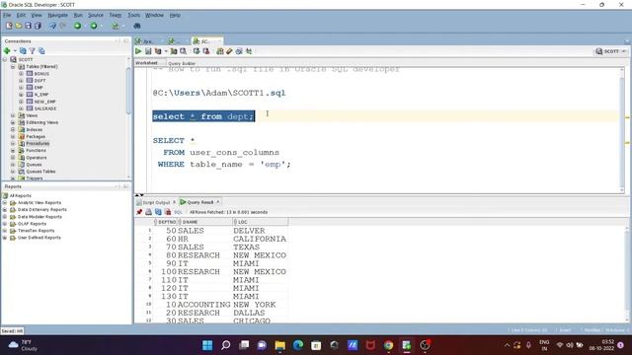
Task: Sort by the DEPTNO column header
Action: pos(167,222)
